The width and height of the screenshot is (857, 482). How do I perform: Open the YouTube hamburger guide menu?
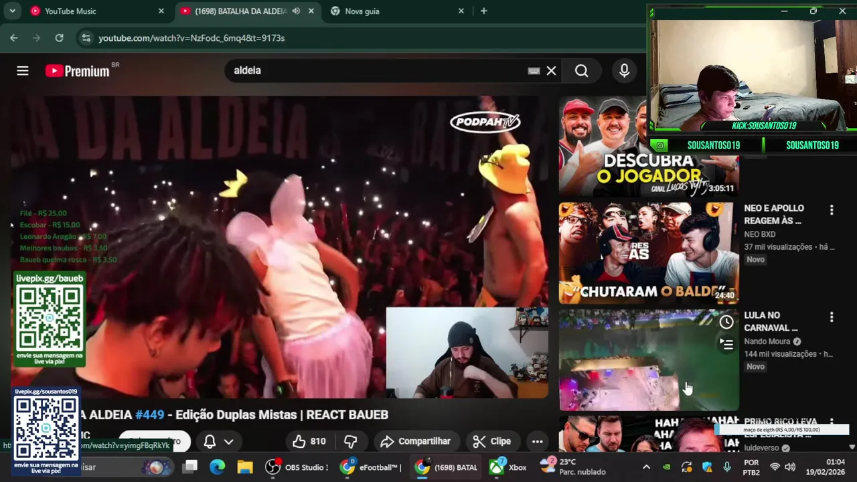point(23,71)
